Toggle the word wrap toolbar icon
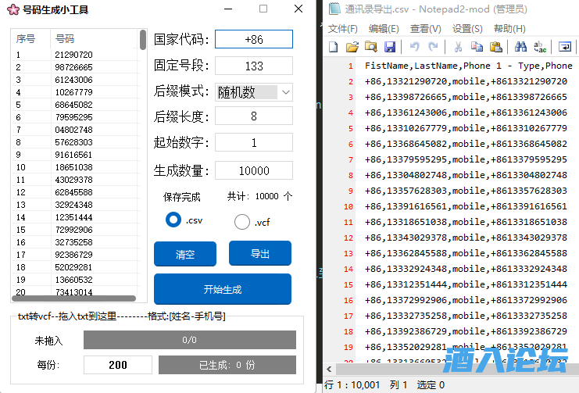Image resolution: width=579 pixels, height=393 pixels. coord(565,47)
